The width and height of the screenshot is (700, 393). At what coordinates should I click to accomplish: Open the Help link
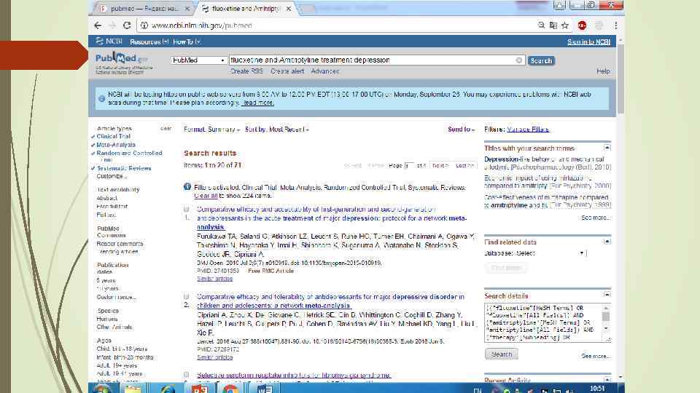point(603,71)
